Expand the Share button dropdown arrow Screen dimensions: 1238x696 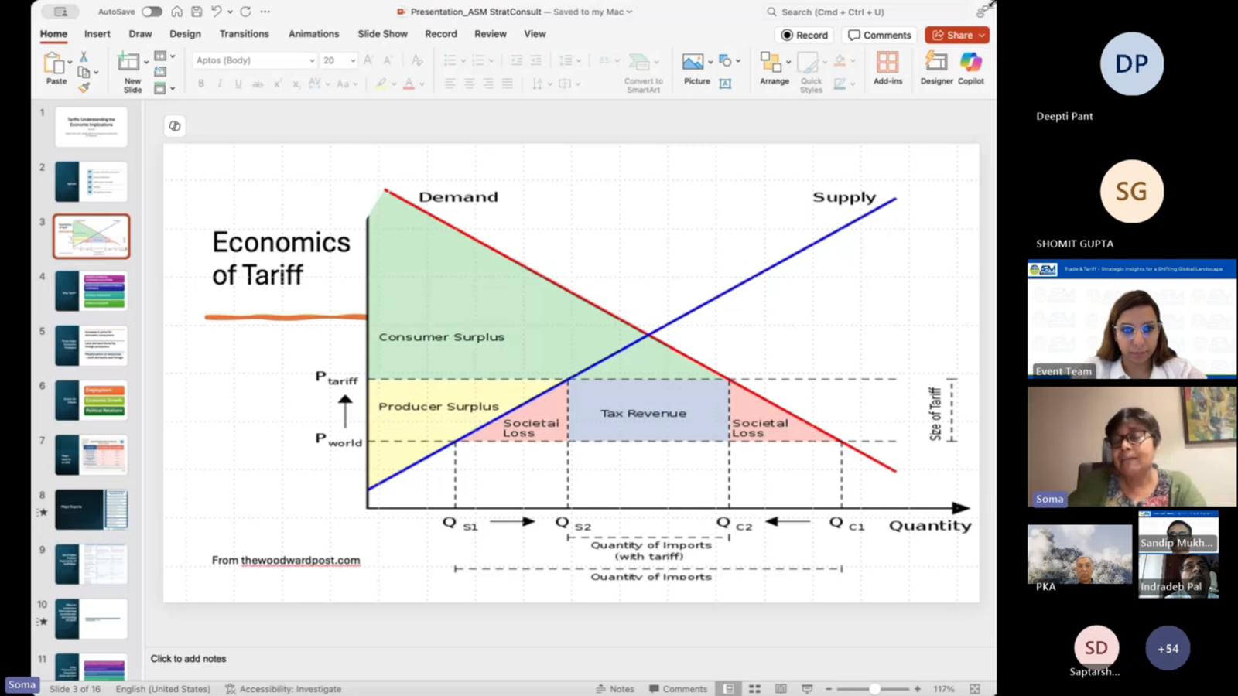click(982, 35)
